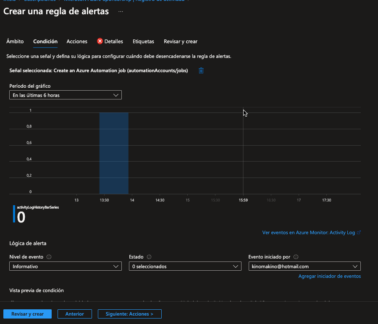Expand the Período del gráfico dropdown
Image resolution: width=378 pixels, height=324 pixels.
66,95
